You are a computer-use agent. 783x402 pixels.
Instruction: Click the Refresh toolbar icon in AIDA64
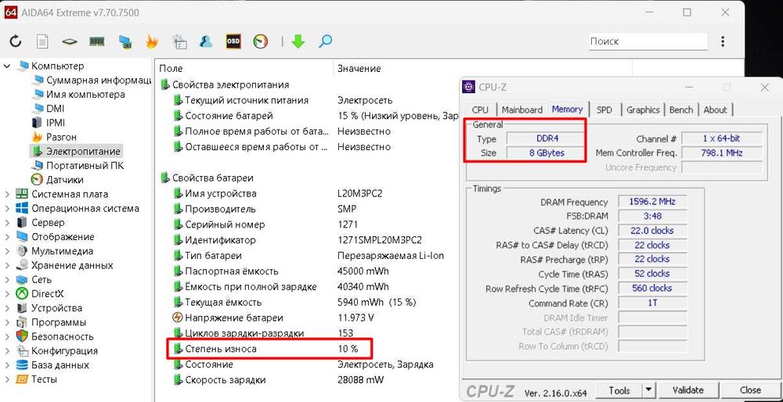click(x=16, y=41)
